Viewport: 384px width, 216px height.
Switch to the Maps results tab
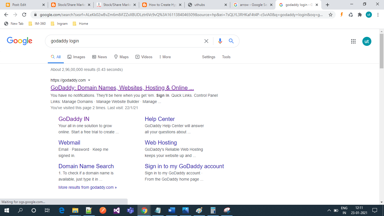(121, 57)
